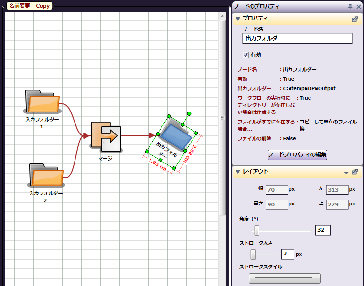
Task: Close the ノードのプロパティ panel
Action: point(359,7)
